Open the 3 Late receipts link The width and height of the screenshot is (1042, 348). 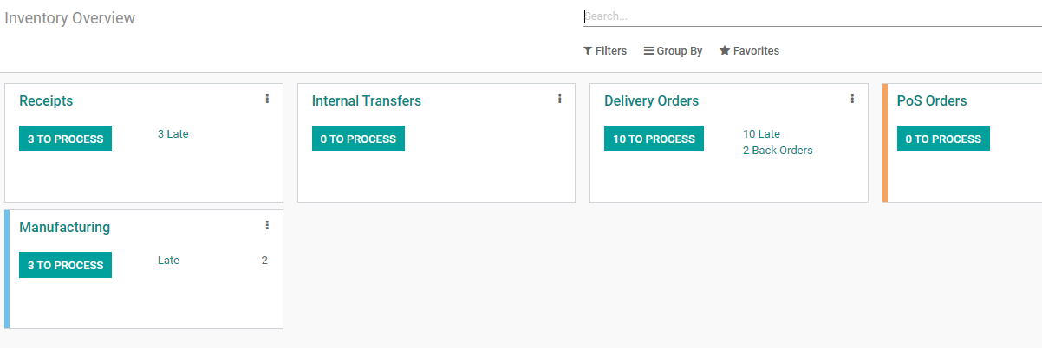click(173, 134)
